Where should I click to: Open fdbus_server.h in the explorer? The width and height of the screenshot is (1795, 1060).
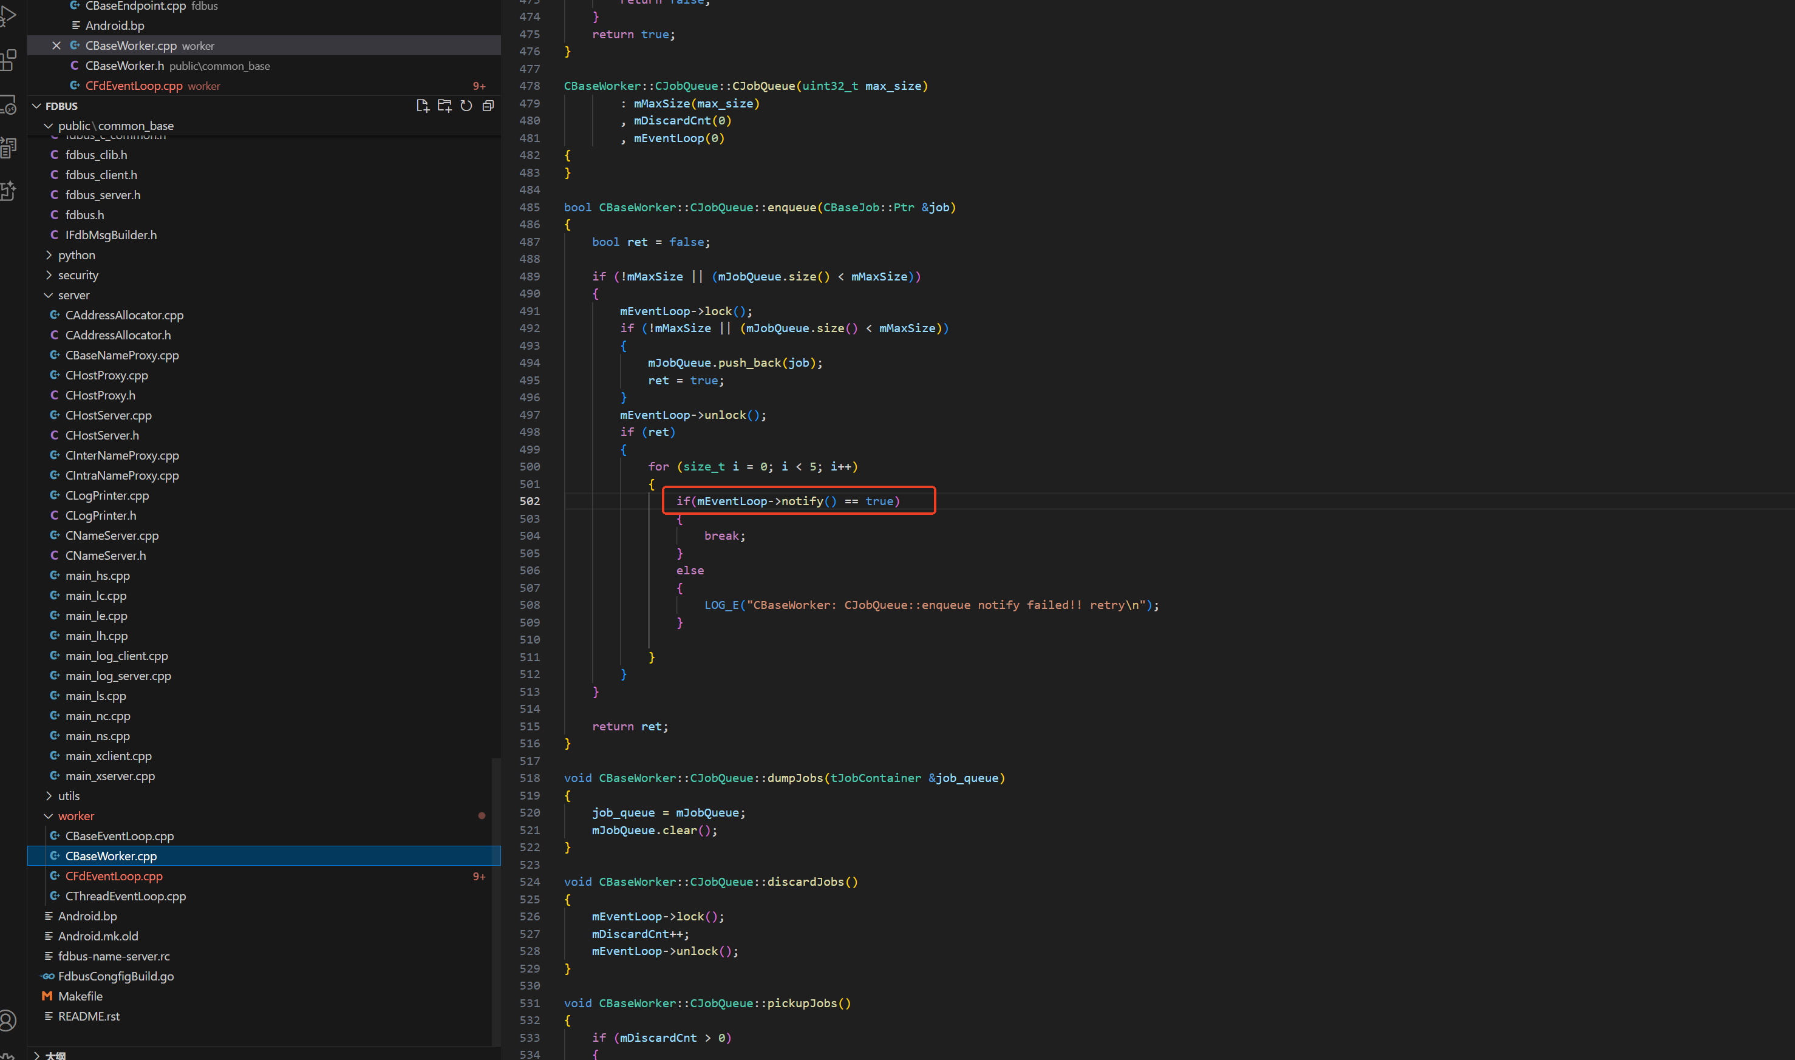[264, 195]
